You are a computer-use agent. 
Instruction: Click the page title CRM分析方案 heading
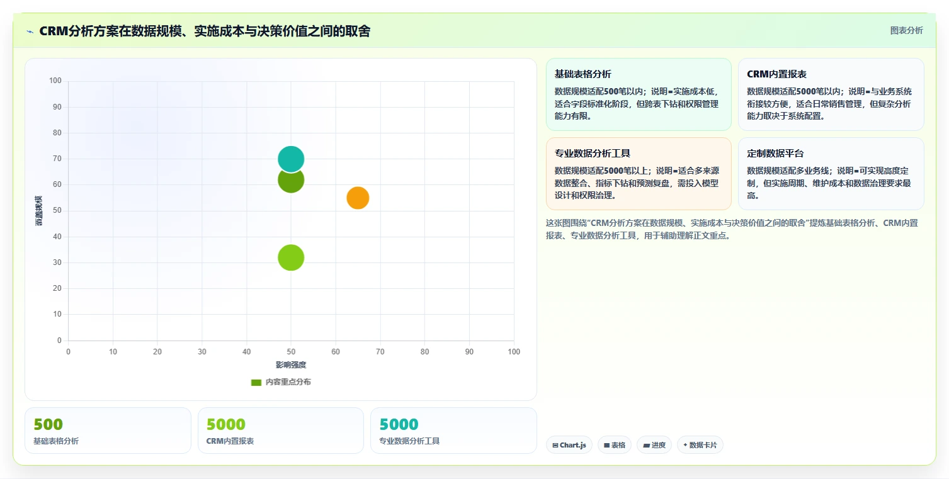205,31
